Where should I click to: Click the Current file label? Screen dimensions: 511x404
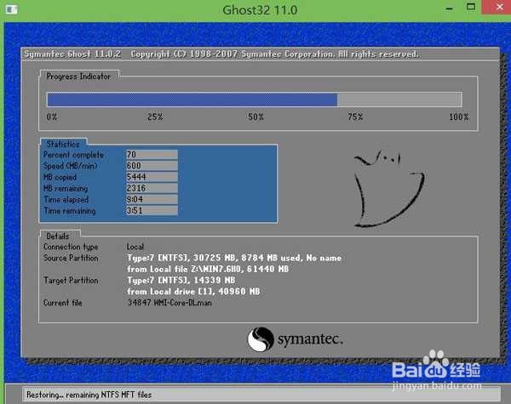tap(62, 303)
